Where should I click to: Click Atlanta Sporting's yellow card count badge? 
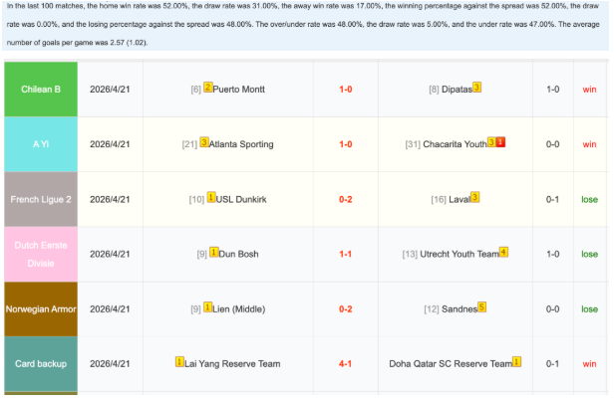click(203, 142)
